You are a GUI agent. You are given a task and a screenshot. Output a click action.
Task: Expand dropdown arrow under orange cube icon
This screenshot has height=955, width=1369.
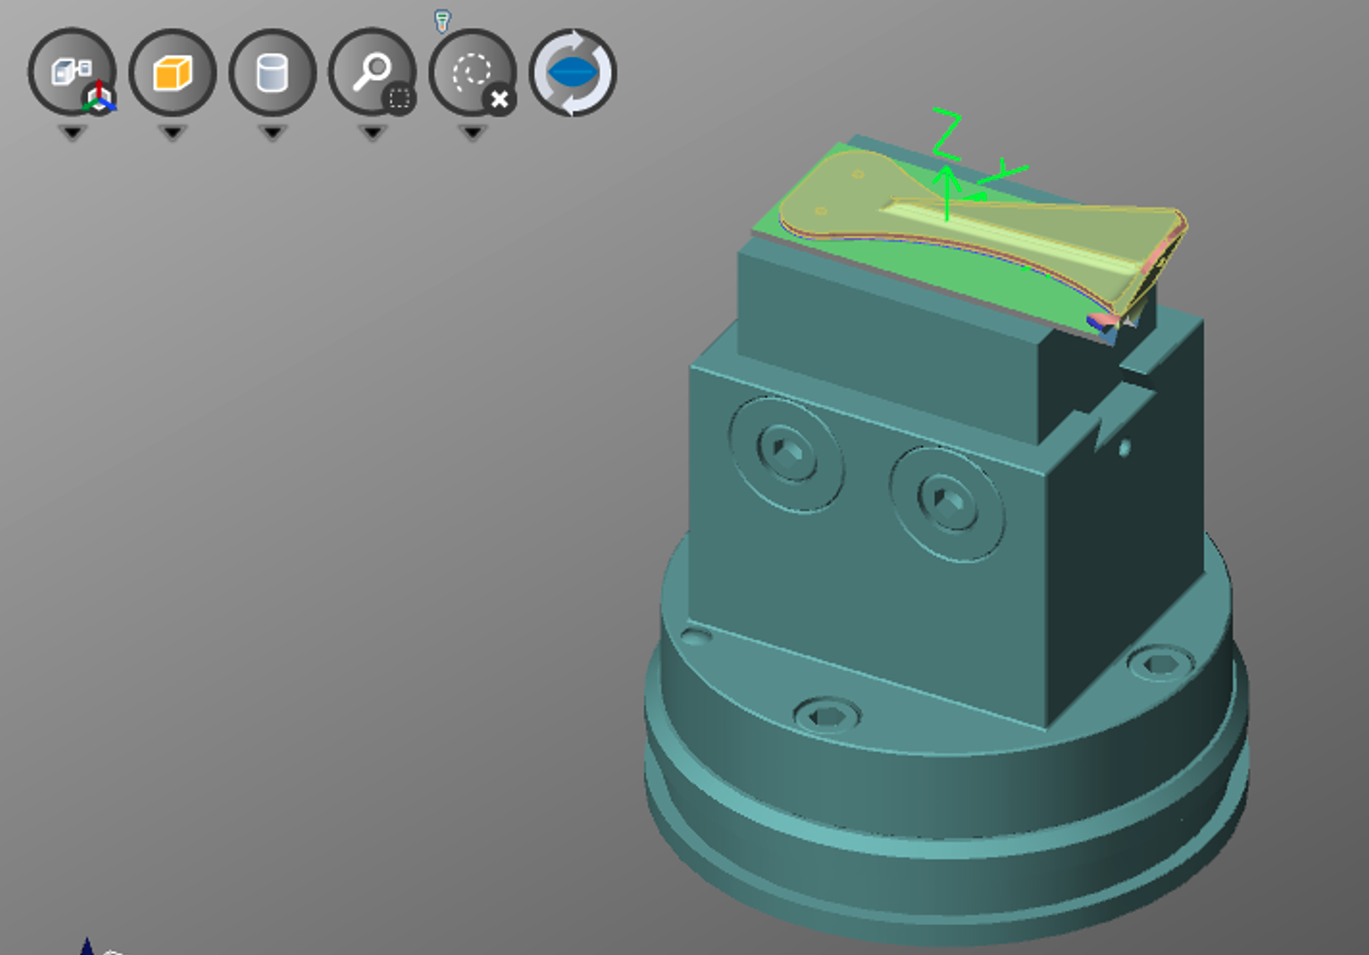pos(173,132)
